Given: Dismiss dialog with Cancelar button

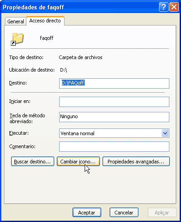Looking at the screenshot, I should (124, 213).
